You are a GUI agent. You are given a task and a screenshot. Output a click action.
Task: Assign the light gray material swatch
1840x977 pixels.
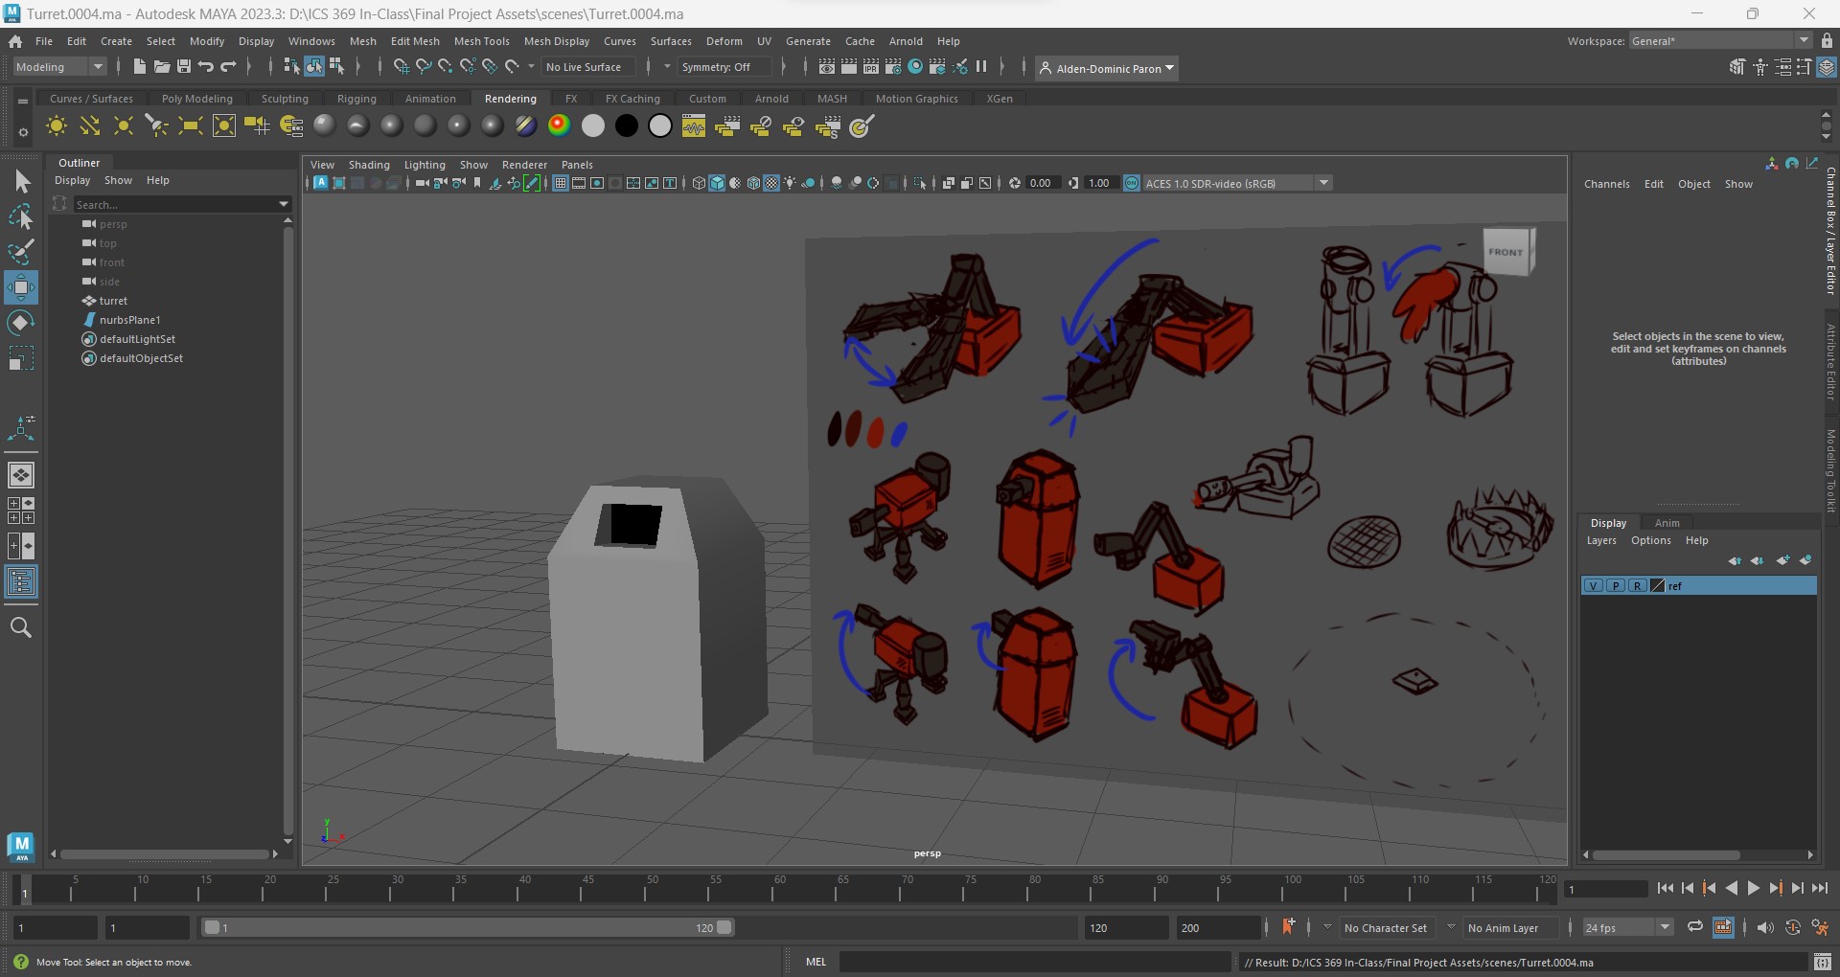(x=593, y=125)
